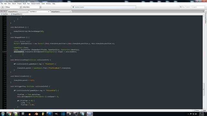Open the document tab list dropdown arrow
The height and width of the screenshot is (116, 207).
point(203,12)
